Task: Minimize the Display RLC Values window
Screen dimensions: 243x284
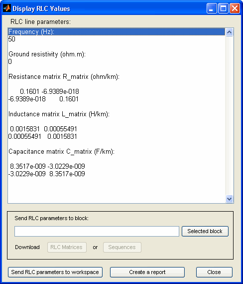Action: 212,8
